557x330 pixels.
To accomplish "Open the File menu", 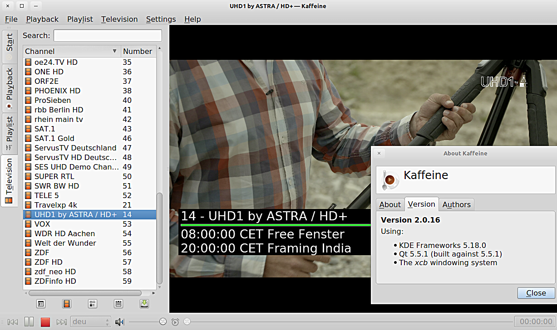I will click(11, 19).
